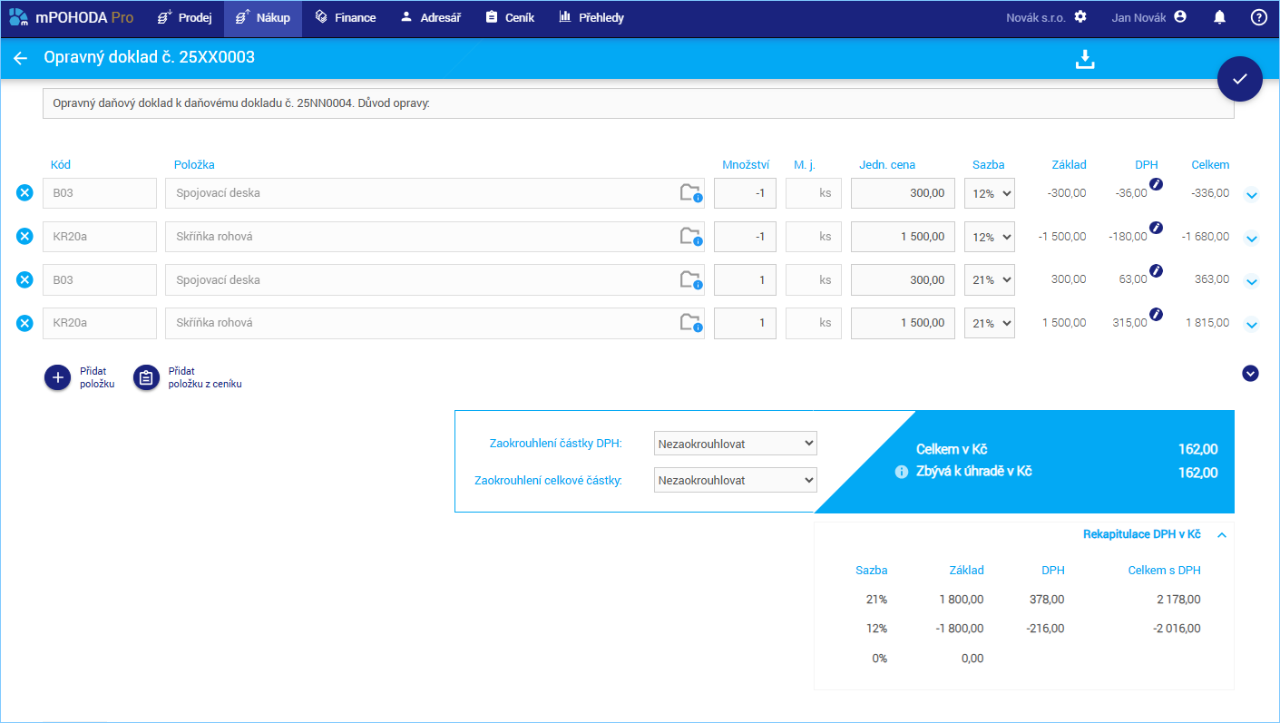The width and height of the screenshot is (1280, 723).
Task: Open the Nákup menu
Action: coord(263,18)
